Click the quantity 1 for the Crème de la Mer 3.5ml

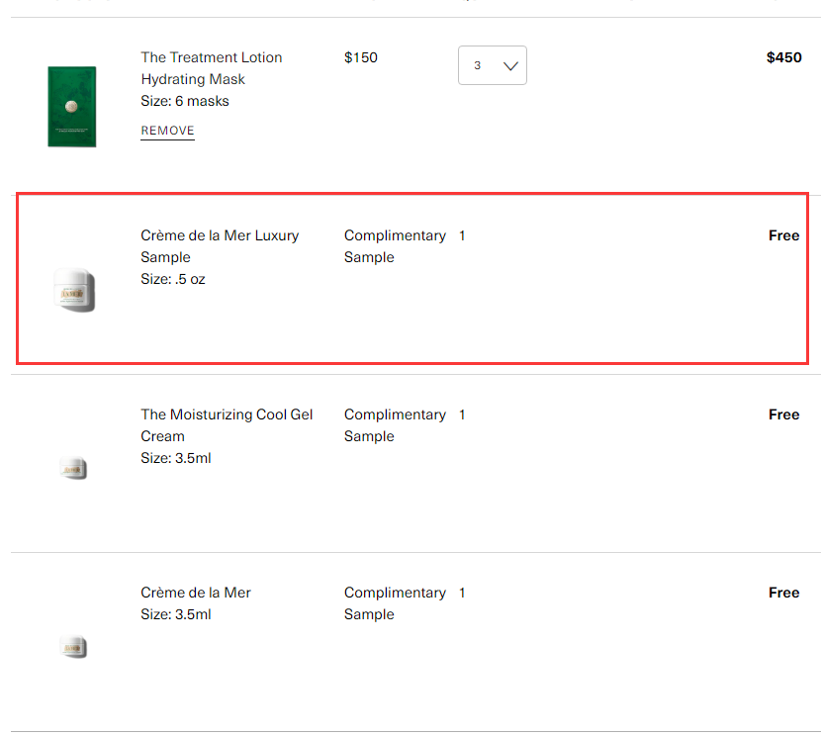pos(462,593)
